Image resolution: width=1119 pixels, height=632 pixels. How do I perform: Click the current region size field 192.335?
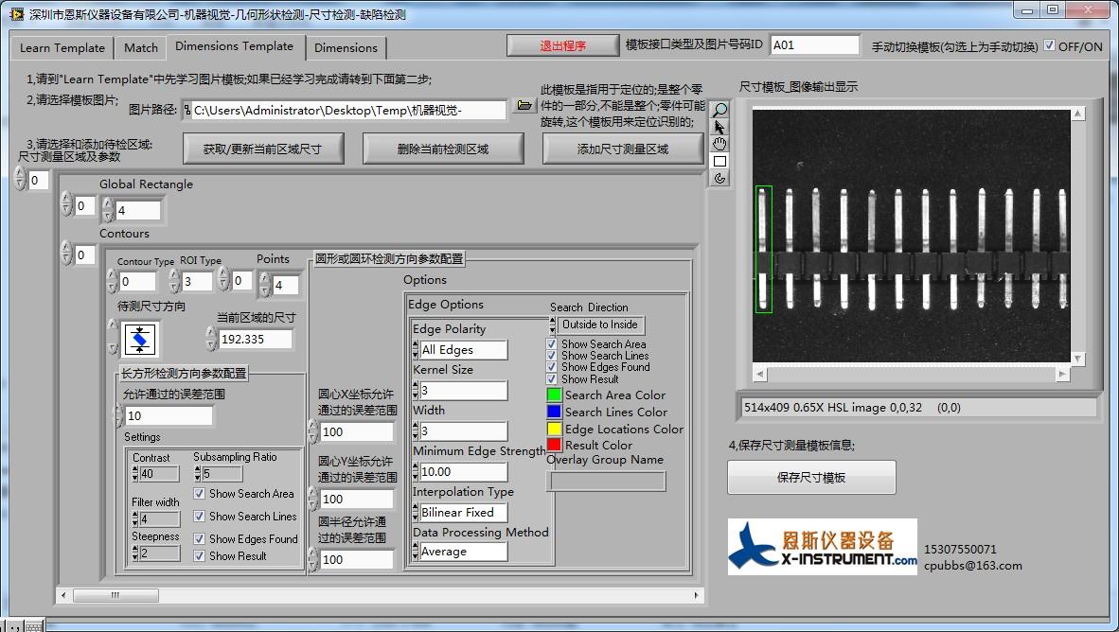[255, 339]
